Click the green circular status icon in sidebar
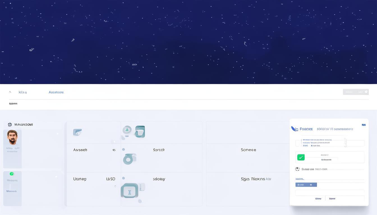377x215 pixels. [x=12, y=174]
